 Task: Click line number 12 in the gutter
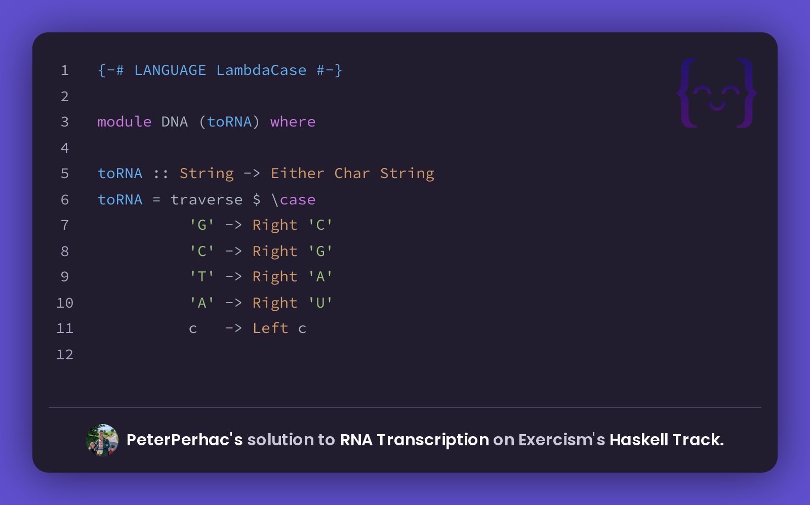pyautogui.click(x=65, y=354)
